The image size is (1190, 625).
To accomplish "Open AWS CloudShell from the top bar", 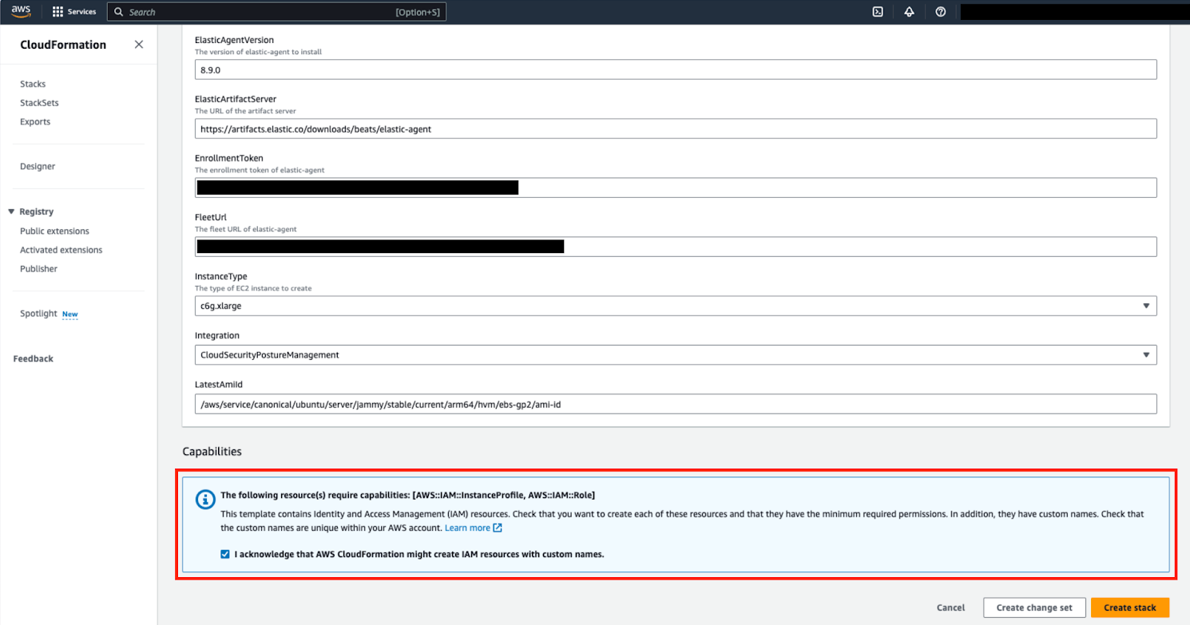I will pos(878,11).
